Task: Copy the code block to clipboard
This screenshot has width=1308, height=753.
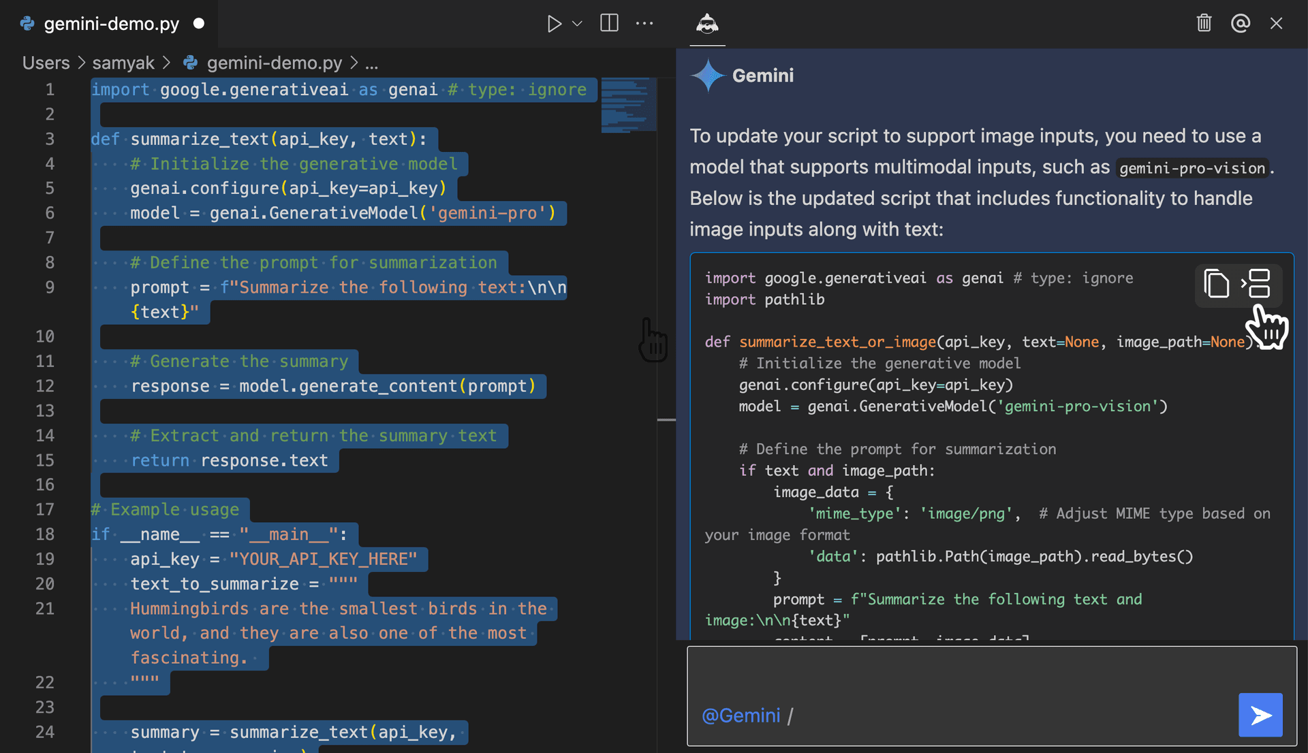Action: pos(1217,283)
